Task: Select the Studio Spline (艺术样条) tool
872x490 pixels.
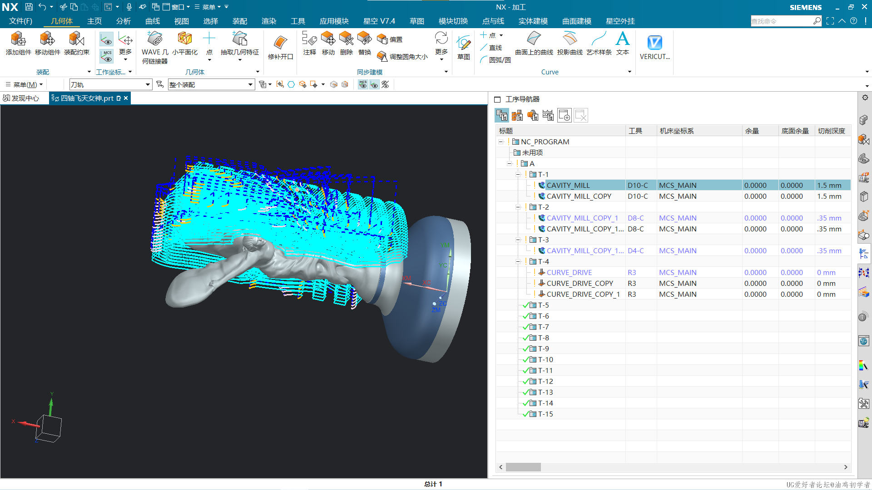Action: 599,39
